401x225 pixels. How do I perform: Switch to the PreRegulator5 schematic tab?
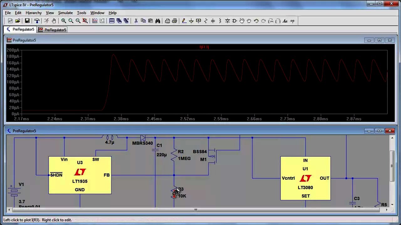pos(20,29)
